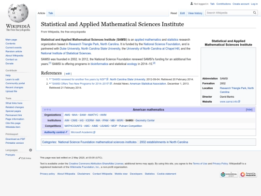
Task: Switch to the Talk tab
Action: tap(51, 13)
